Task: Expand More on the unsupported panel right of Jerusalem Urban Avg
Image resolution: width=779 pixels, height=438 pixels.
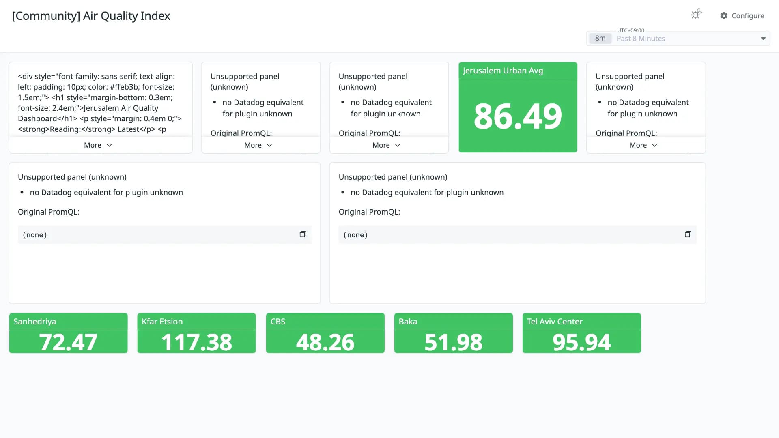Action: coord(643,145)
